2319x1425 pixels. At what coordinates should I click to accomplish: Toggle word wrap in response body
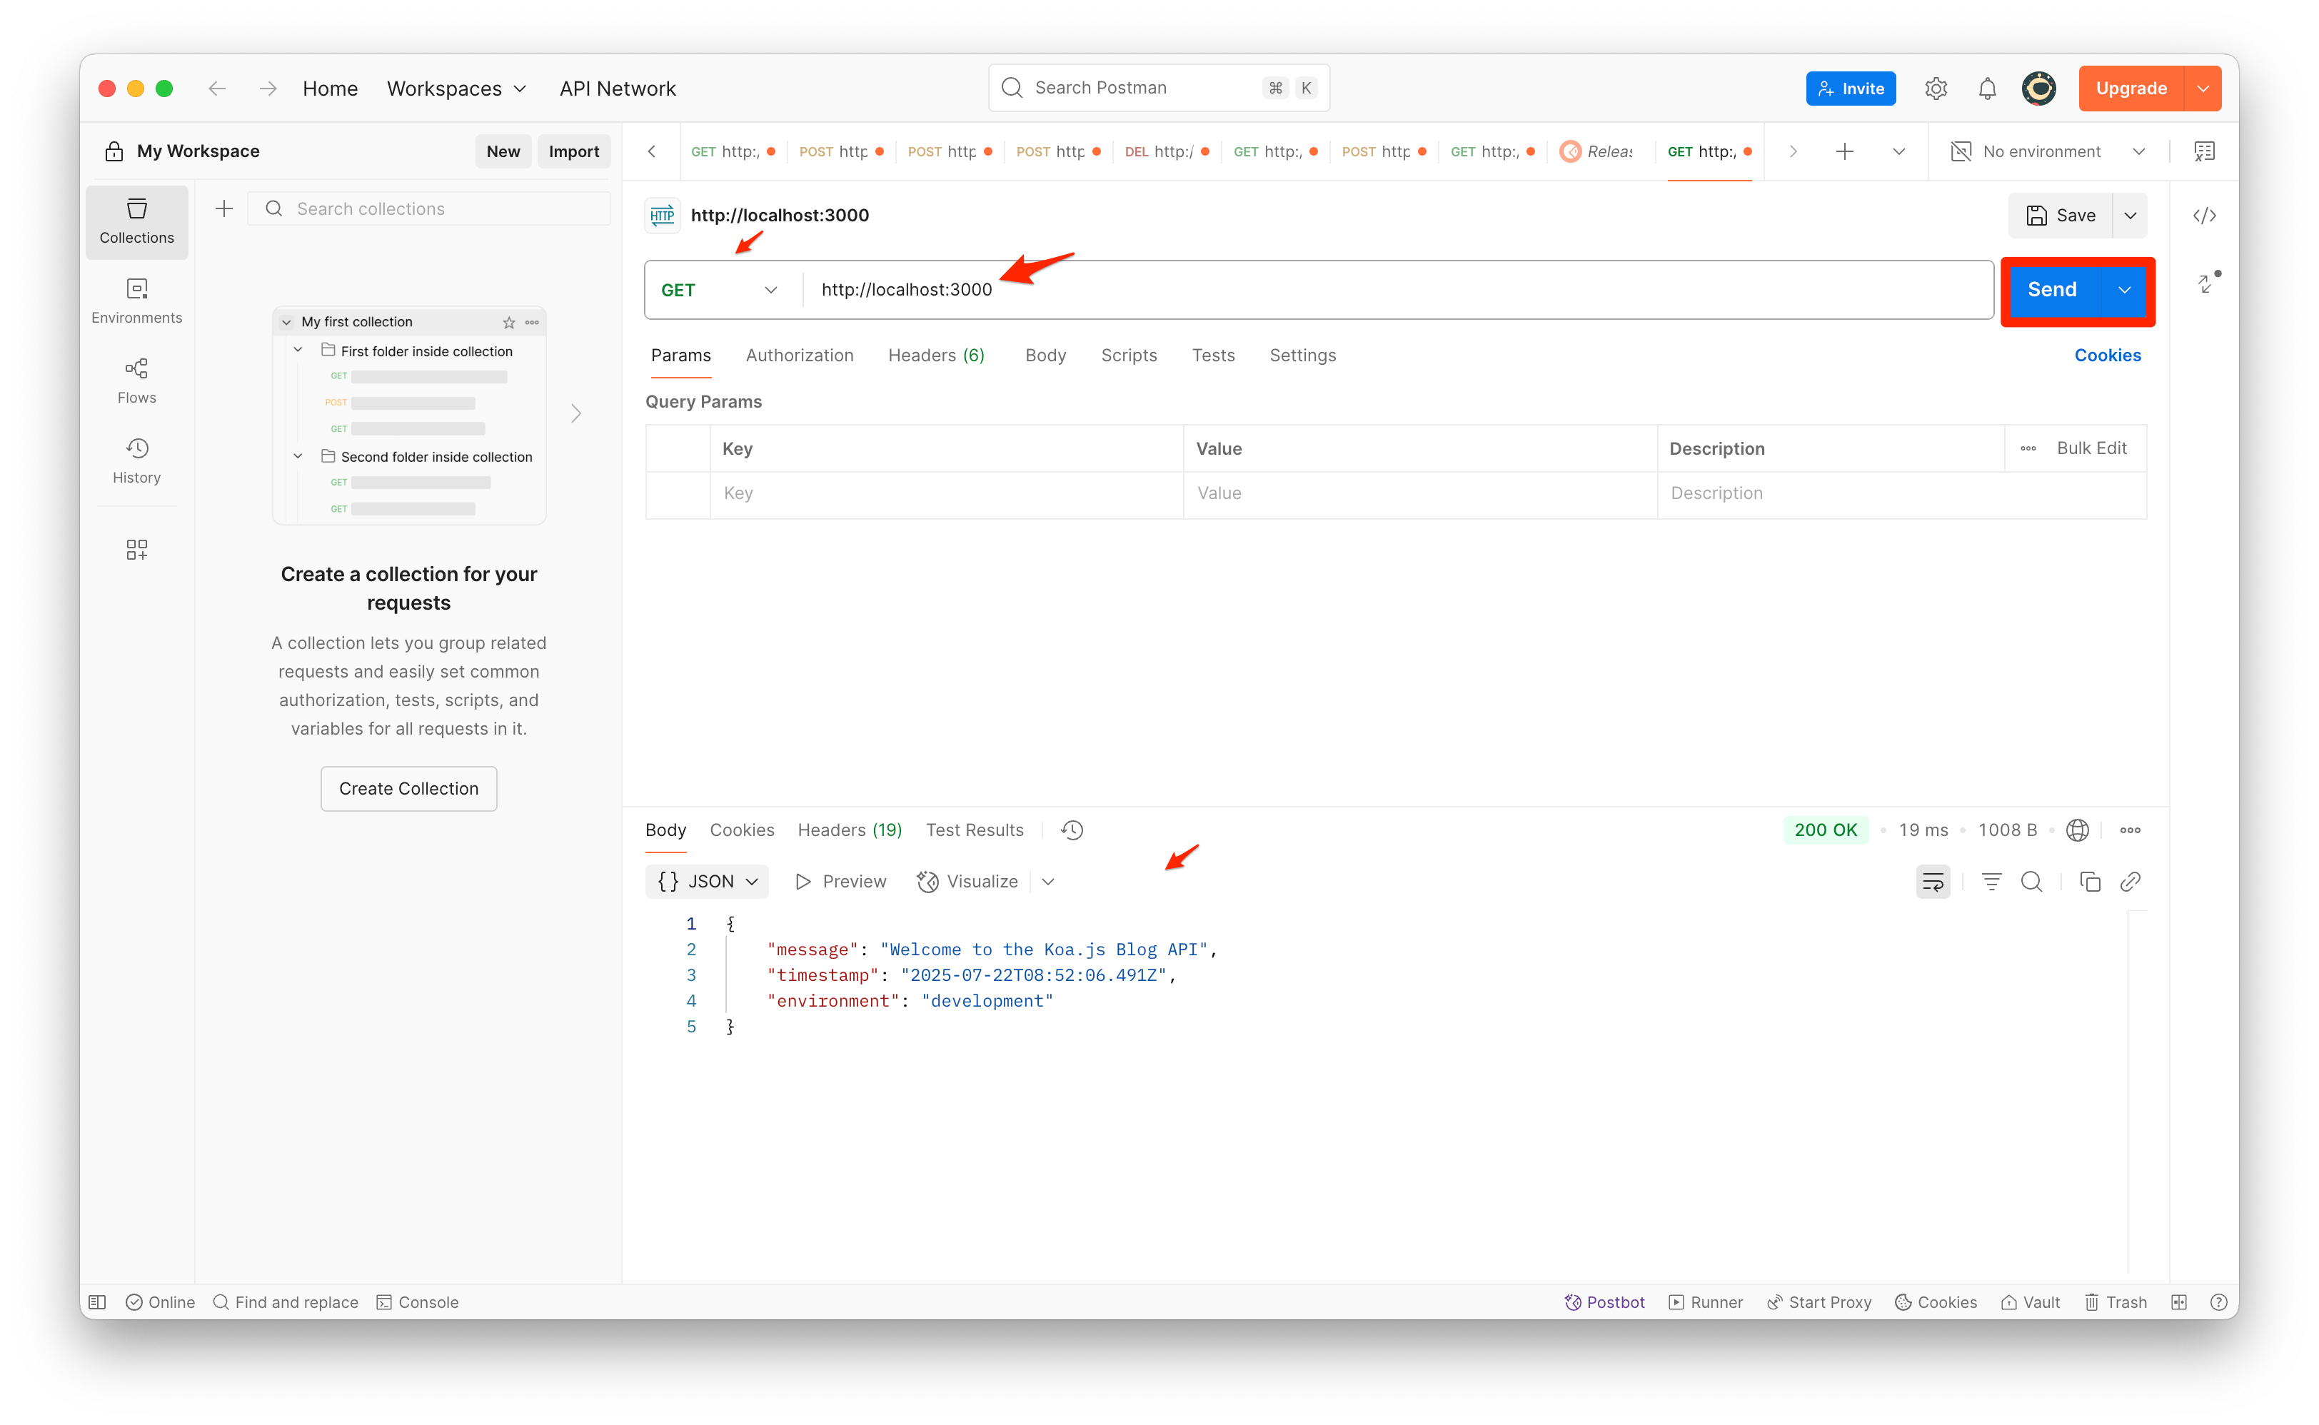(1933, 882)
